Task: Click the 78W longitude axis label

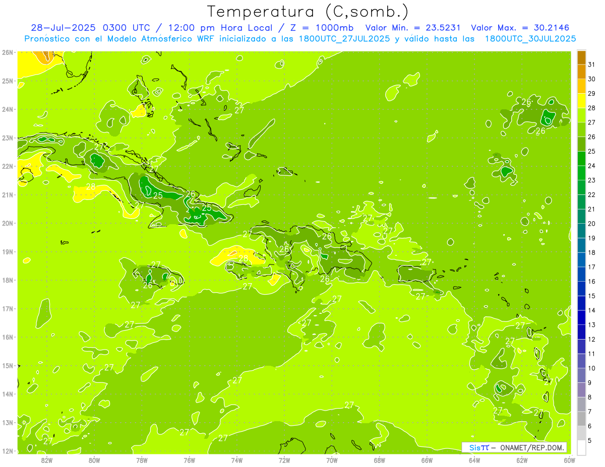Action: click(x=142, y=460)
